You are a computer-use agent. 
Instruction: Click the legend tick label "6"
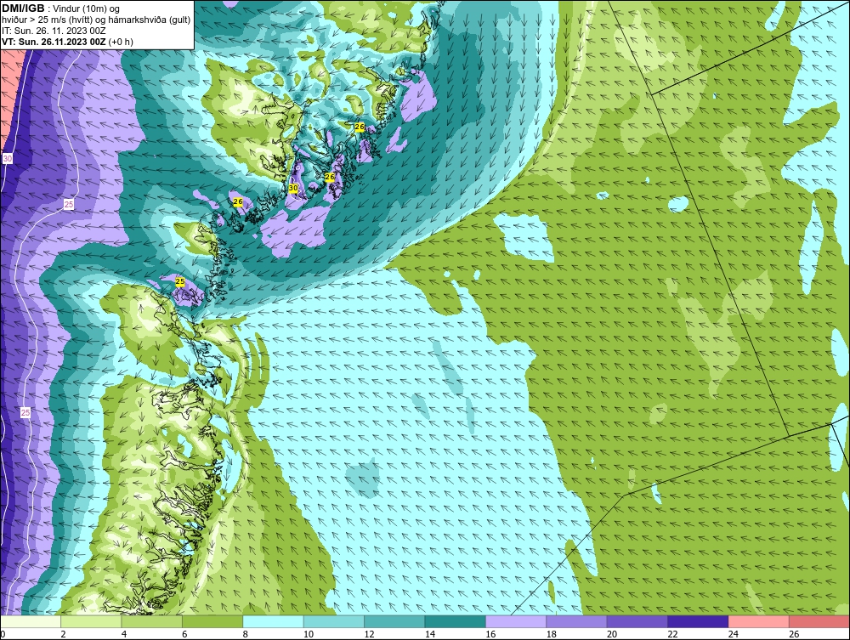pos(184,634)
